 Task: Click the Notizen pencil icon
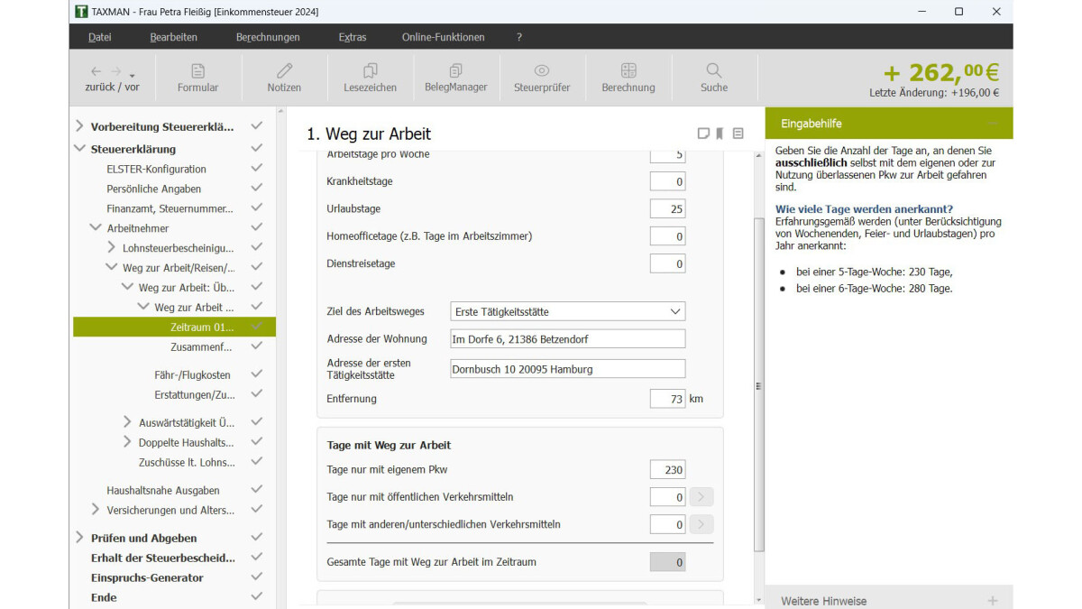(x=284, y=71)
